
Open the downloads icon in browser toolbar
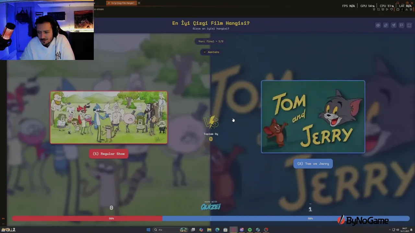pyautogui.click(x=407, y=9)
